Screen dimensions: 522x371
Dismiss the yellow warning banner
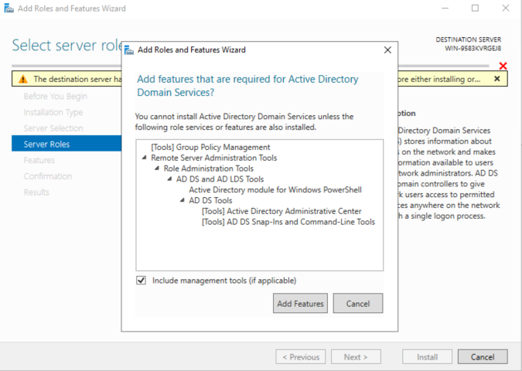click(x=497, y=79)
